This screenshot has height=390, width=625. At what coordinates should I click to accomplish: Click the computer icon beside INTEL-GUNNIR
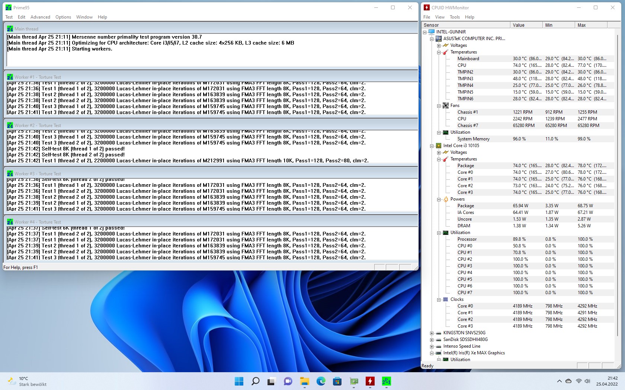(x=432, y=32)
